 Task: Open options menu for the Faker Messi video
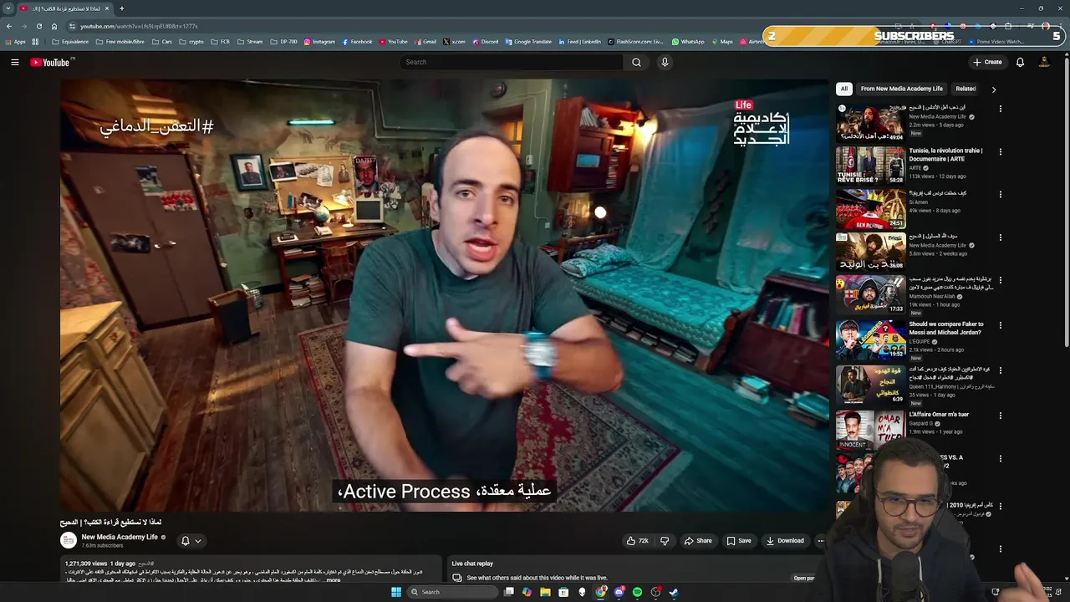[1000, 325]
